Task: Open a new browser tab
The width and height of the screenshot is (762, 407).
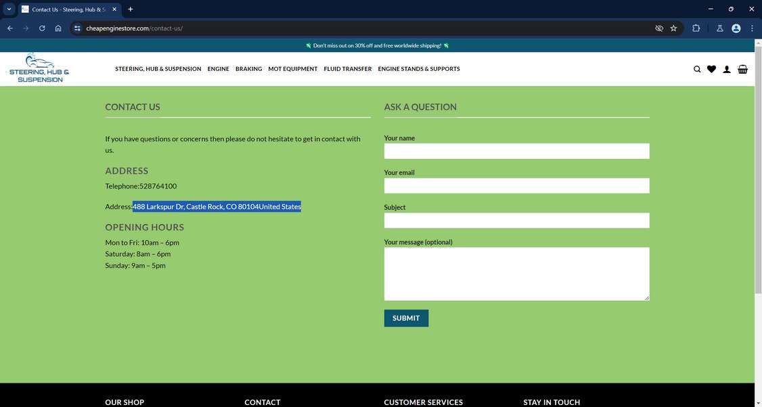Action: click(129, 9)
